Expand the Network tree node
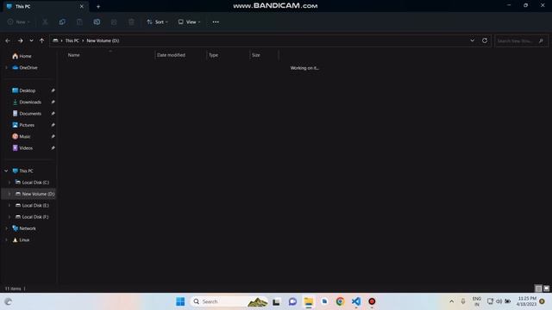 tap(6, 228)
